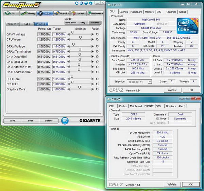
Task: Decrease Ch-B Address VRef with left arrow
Action: (69, 72)
